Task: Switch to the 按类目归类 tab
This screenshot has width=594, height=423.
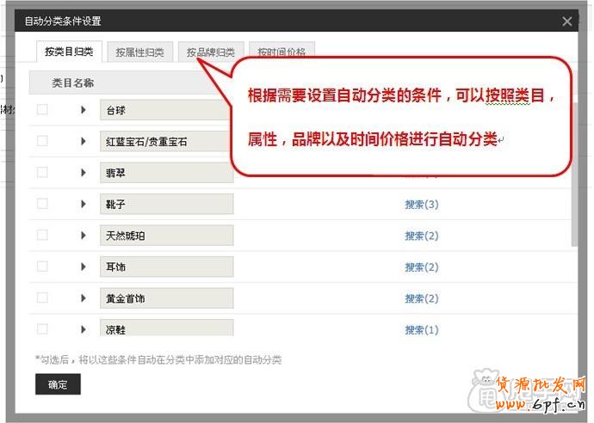Action: 69,52
